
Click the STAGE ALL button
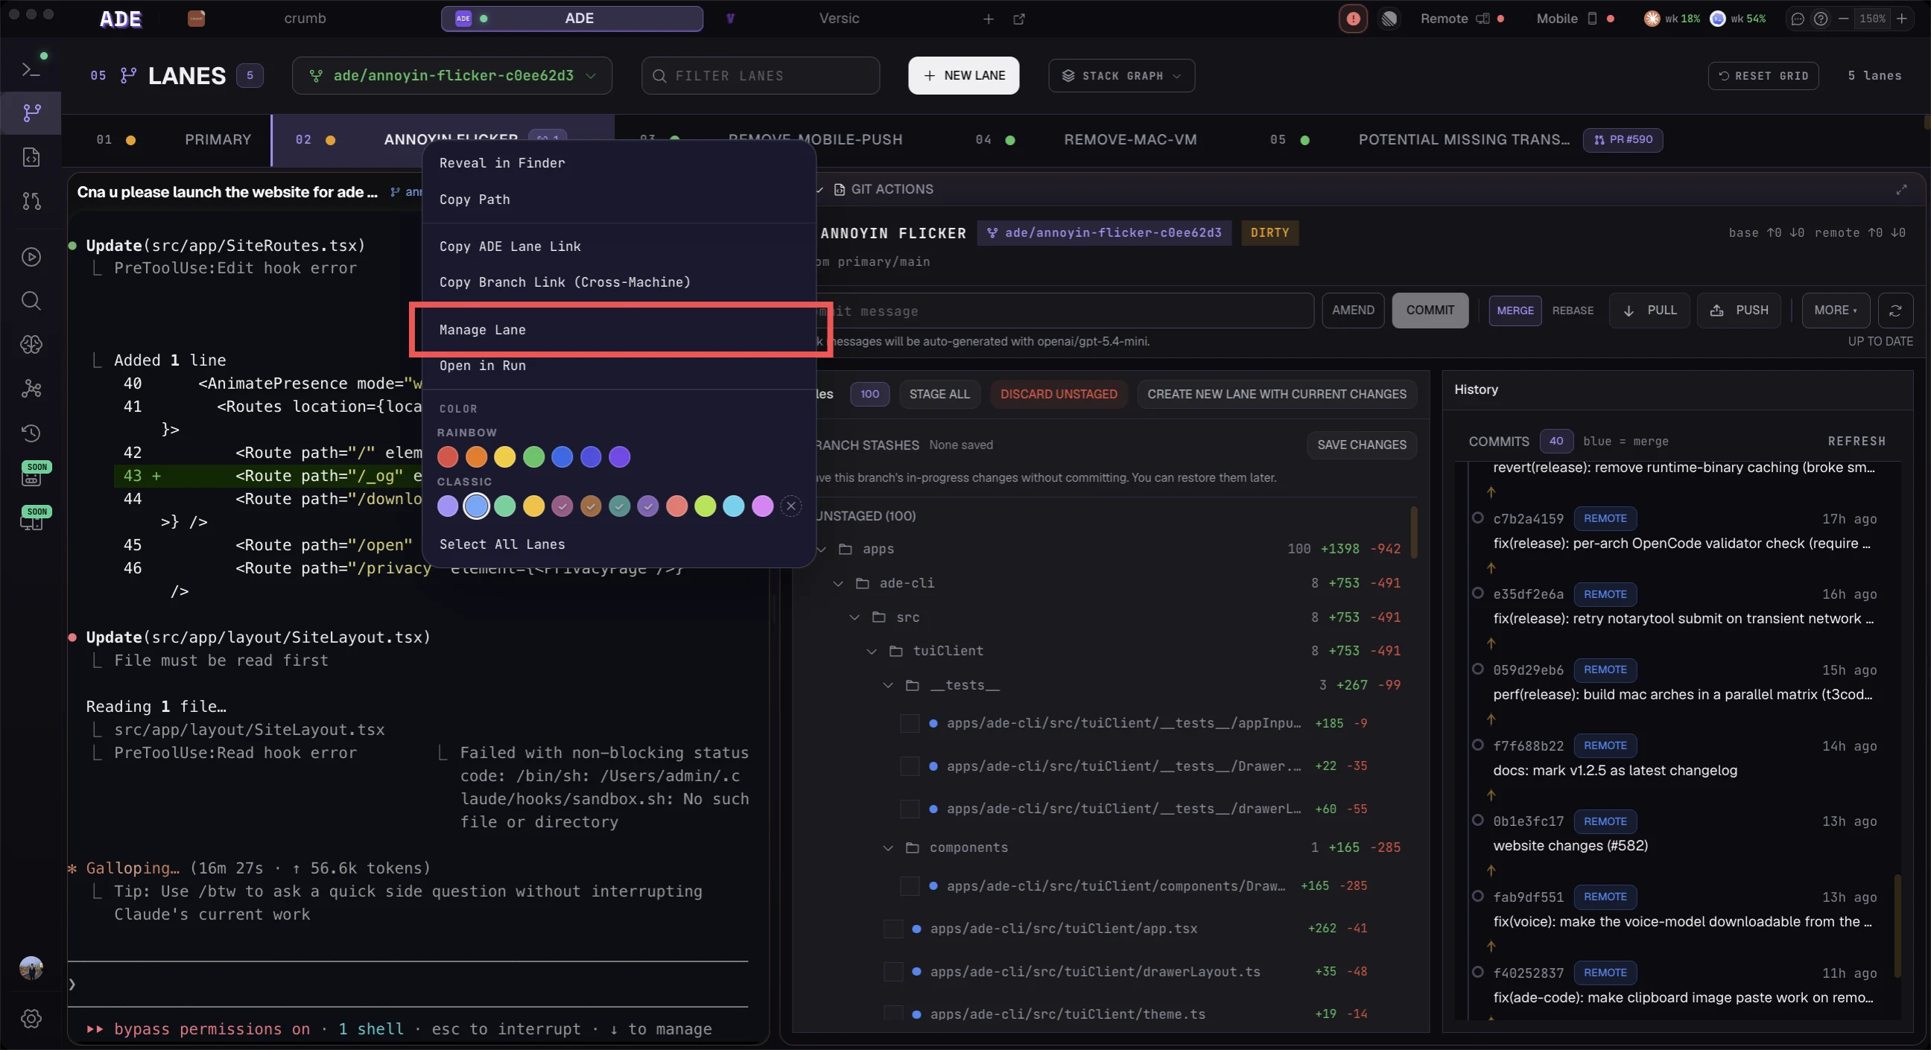pos(939,394)
